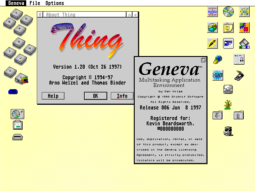Select the clipboard icon on the desktop
The width and height of the screenshot is (255, 191).
[x=18, y=125]
